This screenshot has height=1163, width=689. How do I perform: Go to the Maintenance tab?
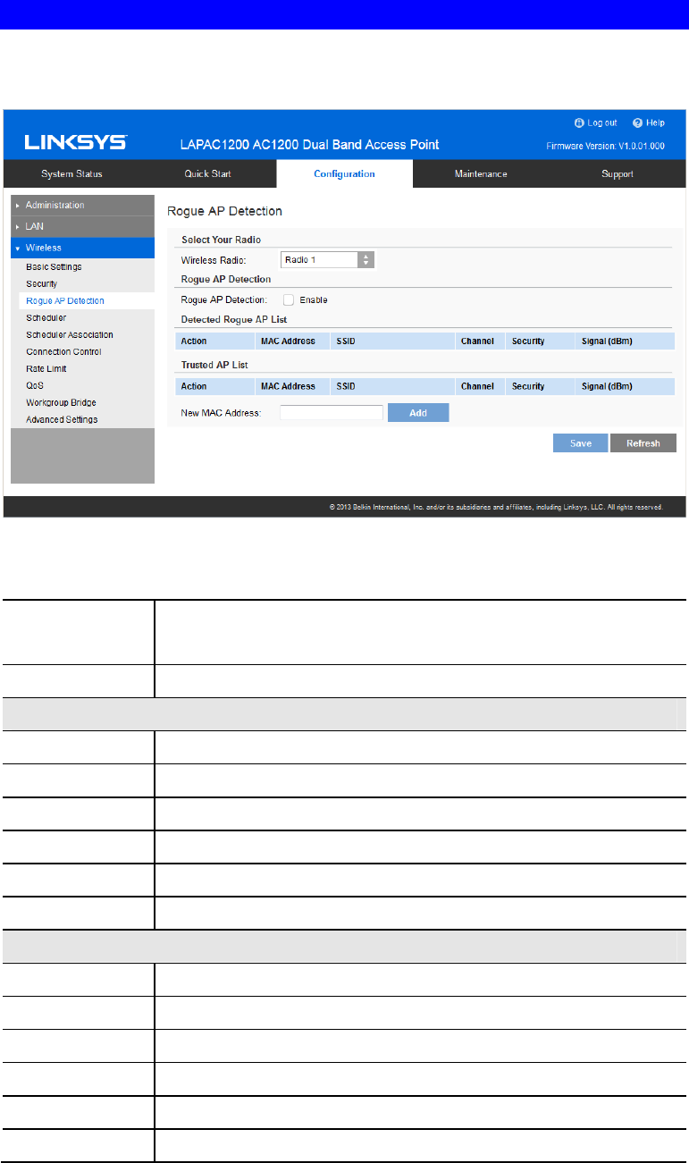click(x=481, y=174)
